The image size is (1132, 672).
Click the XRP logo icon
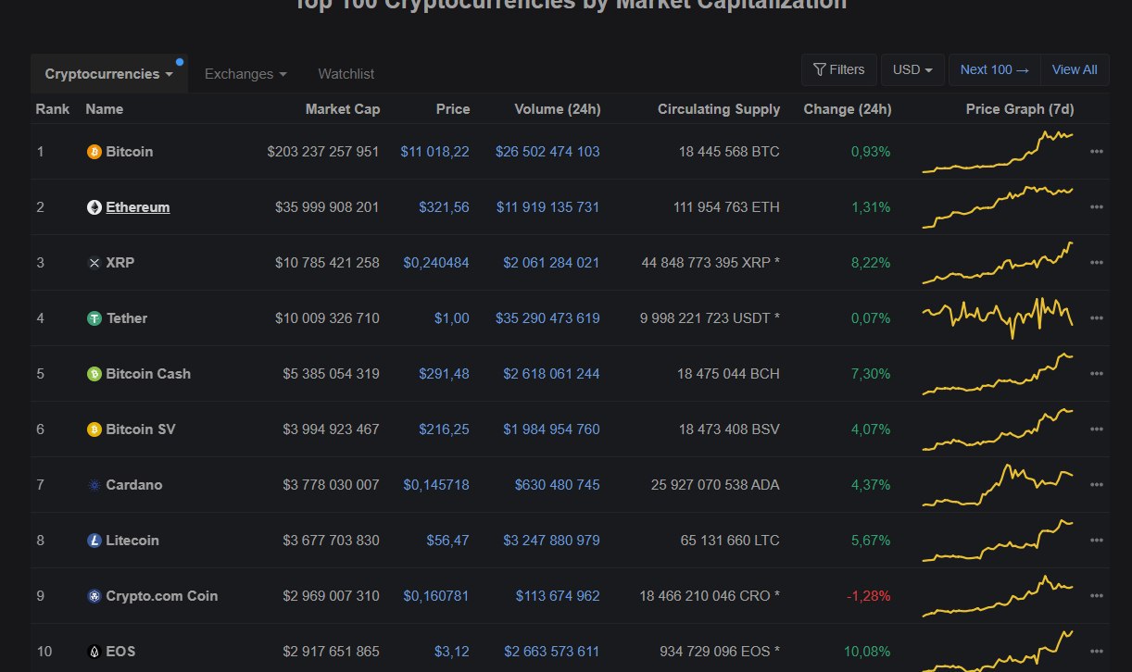(94, 263)
